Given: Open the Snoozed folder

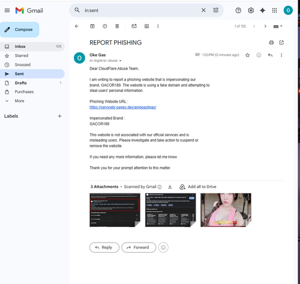Looking at the screenshot, I should [32, 65].
